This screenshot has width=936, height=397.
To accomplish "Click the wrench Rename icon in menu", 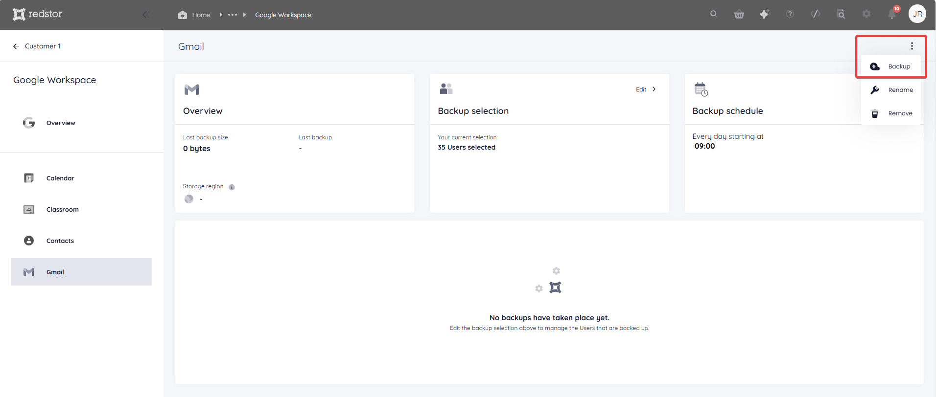I will (875, 90).
